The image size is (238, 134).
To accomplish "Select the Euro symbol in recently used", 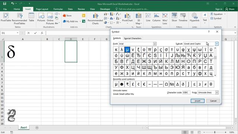I will [144, 84].
